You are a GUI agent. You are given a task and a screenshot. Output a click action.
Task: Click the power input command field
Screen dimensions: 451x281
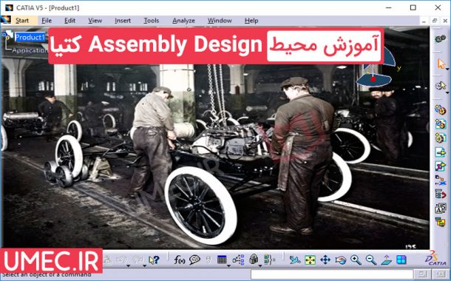[x=332, y=274]
